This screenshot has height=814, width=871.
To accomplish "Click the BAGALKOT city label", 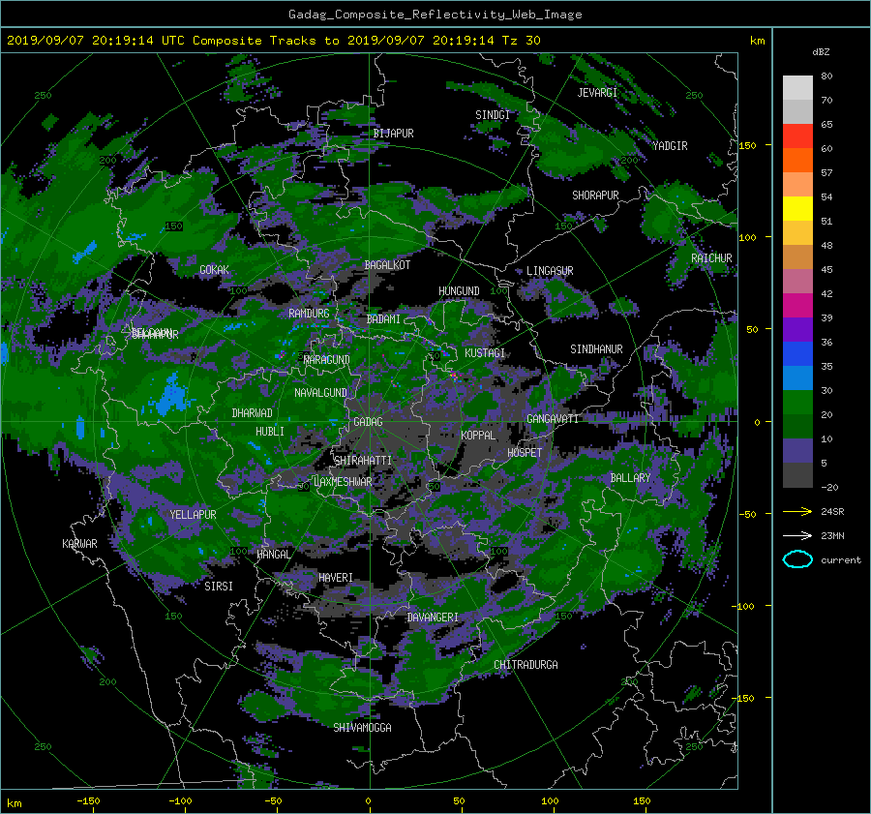I will pyautogui.click(x=387, y=265).
